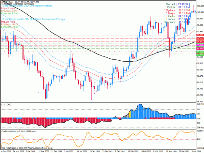This screenshot has width=204, height=153.
Task: Click the 3 Dec 2008 date label
Action: (31, 151)
